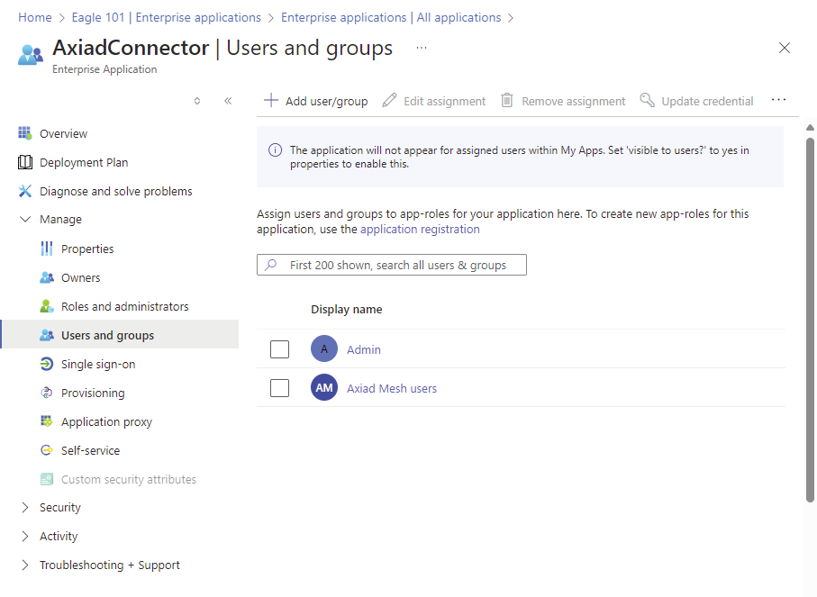Open Eagle 101 | Enterprise applications breadcrumb
The image size is (817, 597).
(x=167, y=17)
